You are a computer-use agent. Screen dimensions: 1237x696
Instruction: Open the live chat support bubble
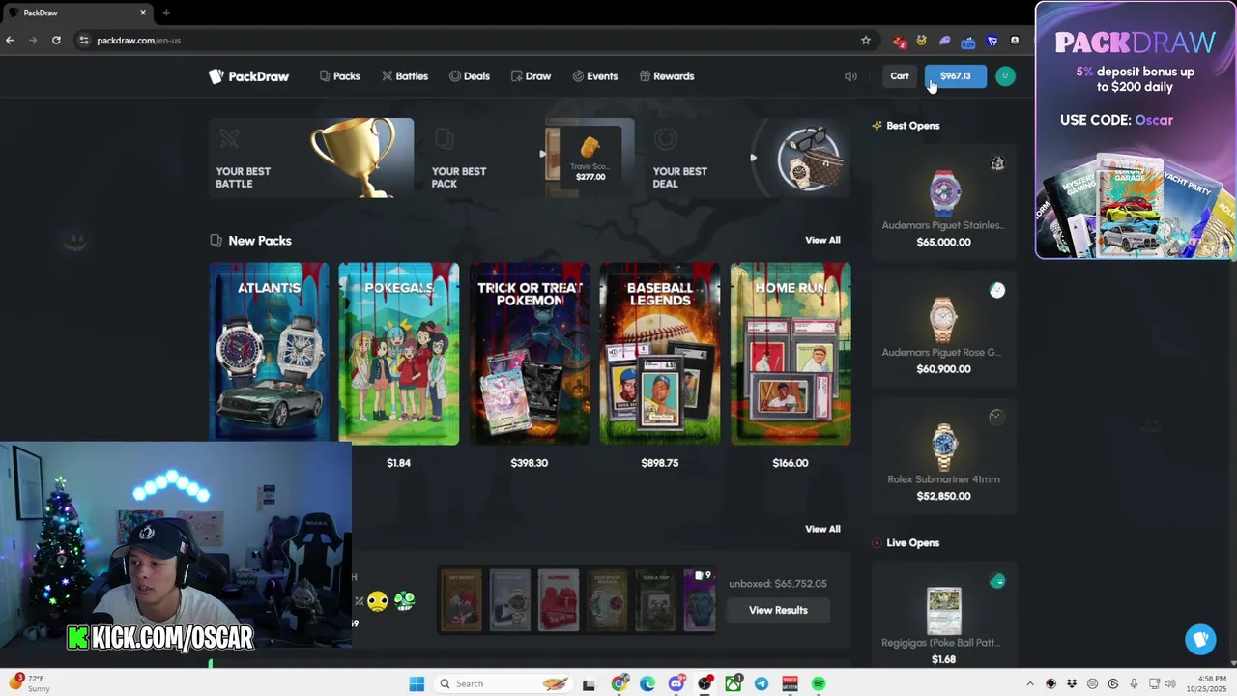pyautogui.click(x=1200, y=639)
